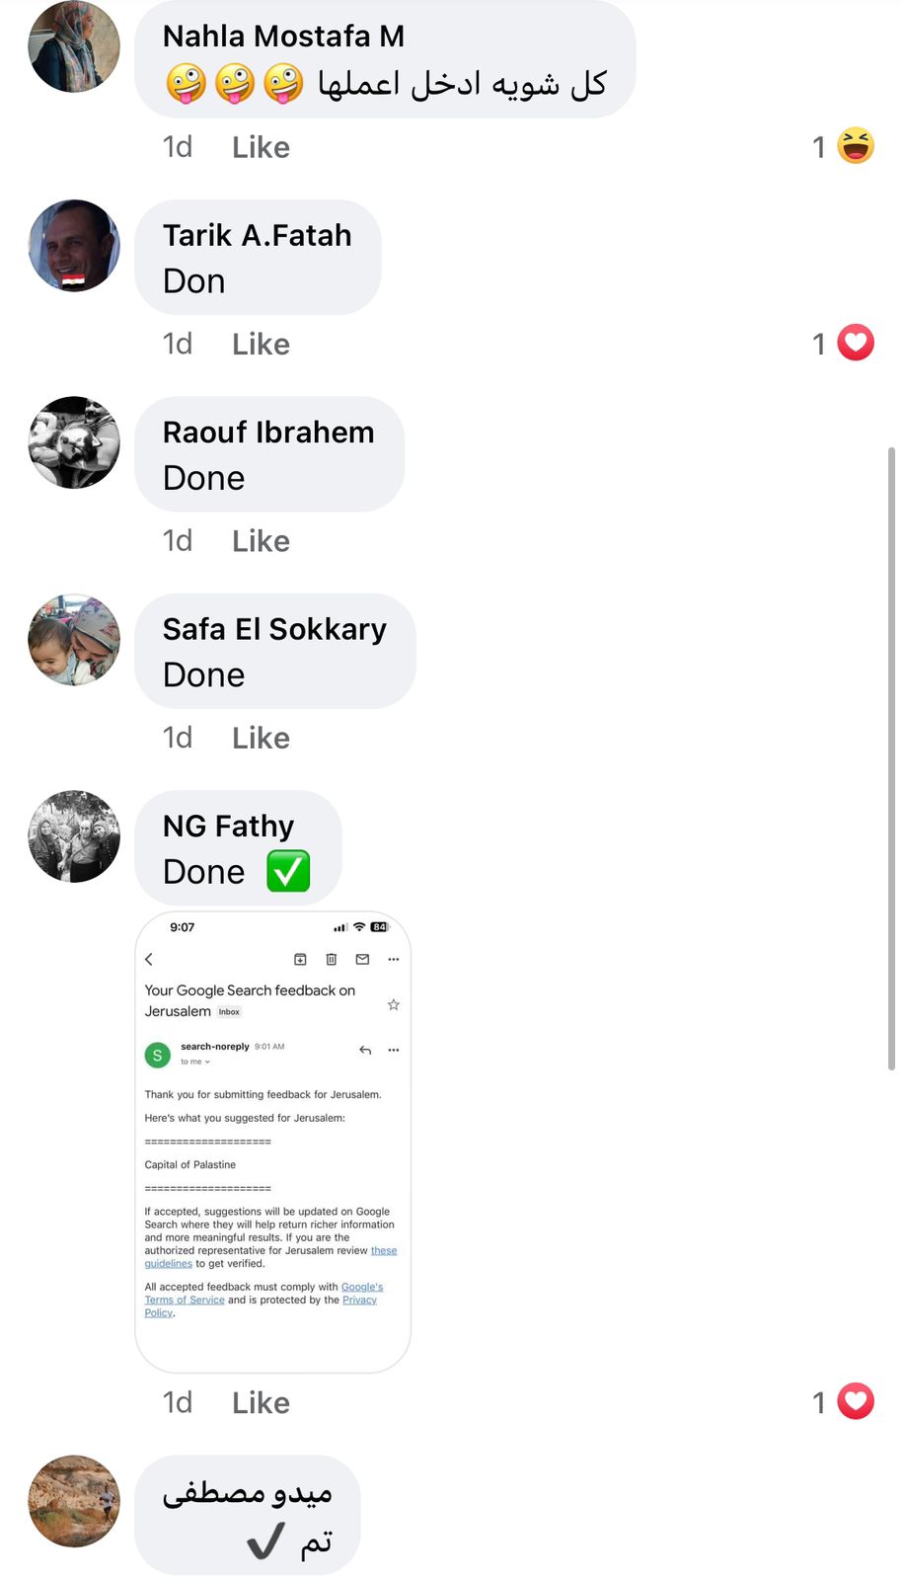Open Tarik A.Fatah's name link
This screenshot has width=902, height=1580.
(257, 235)
